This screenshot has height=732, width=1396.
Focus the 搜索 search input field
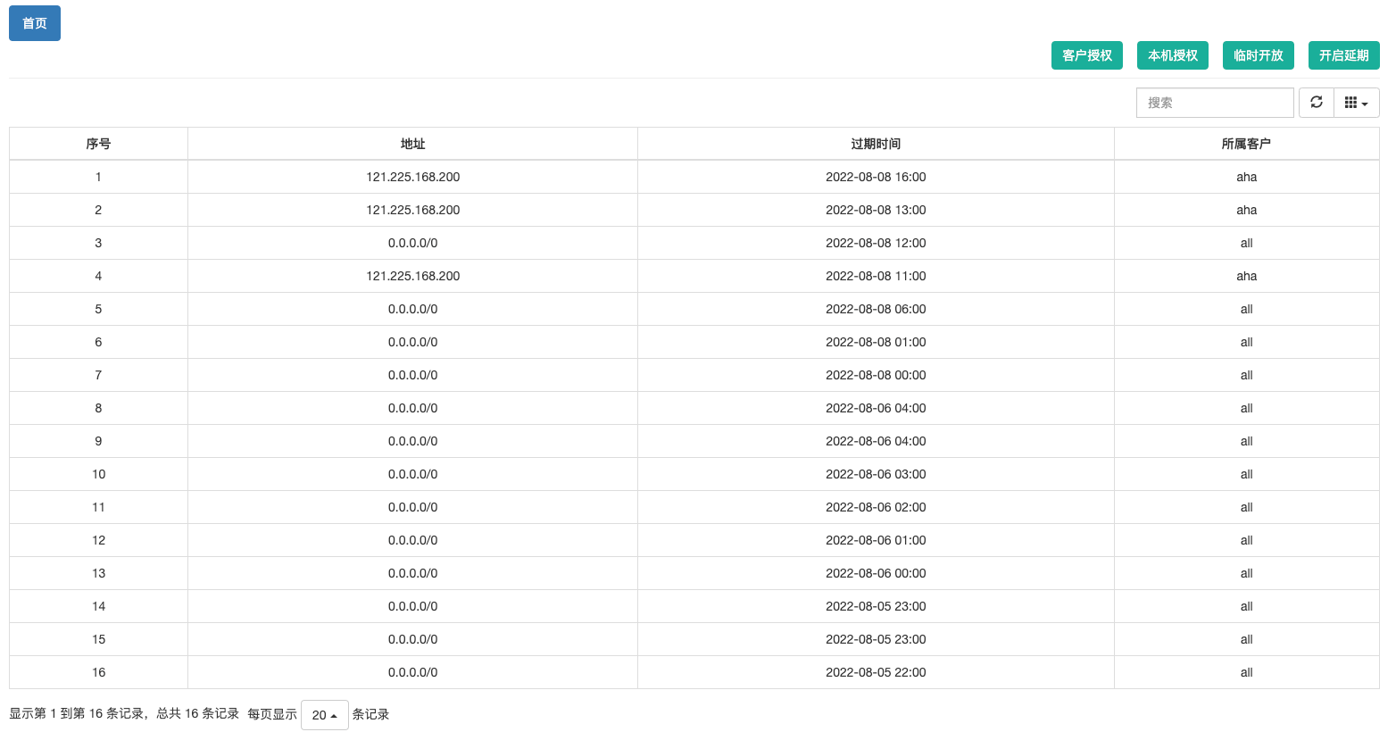1214,103
